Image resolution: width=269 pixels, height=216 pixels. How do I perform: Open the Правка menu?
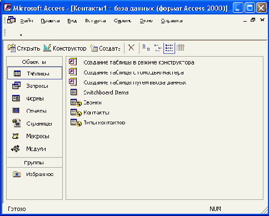[x=50, y=21]
